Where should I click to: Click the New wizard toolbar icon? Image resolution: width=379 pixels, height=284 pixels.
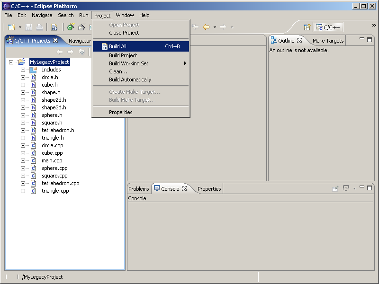(11, 27)
